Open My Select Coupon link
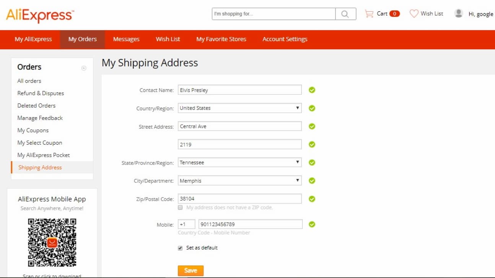This screenshot has width=495, height=278. [39, 142]
